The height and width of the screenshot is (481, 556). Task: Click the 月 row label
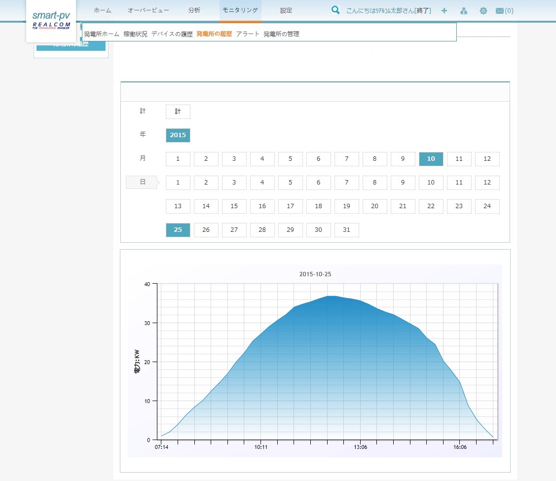click(x=143, y=158)
